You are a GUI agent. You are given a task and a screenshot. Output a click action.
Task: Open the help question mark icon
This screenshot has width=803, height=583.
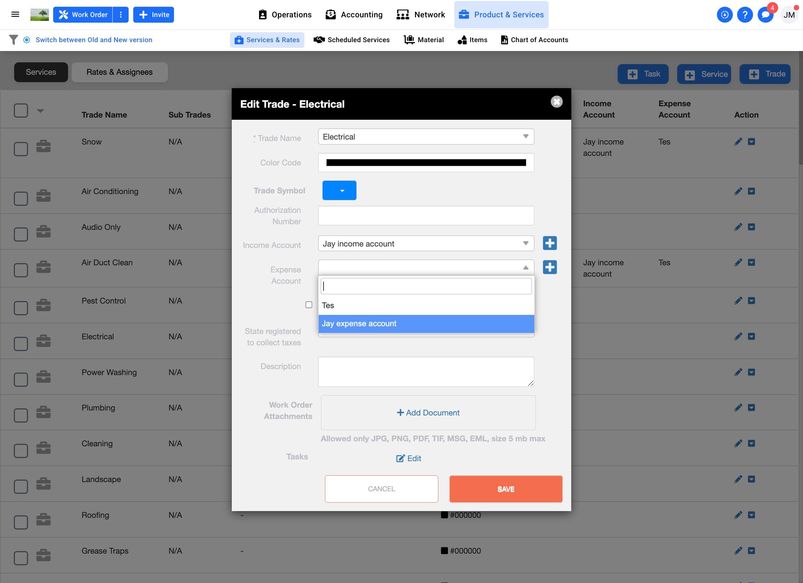click(x=745, y=15)
